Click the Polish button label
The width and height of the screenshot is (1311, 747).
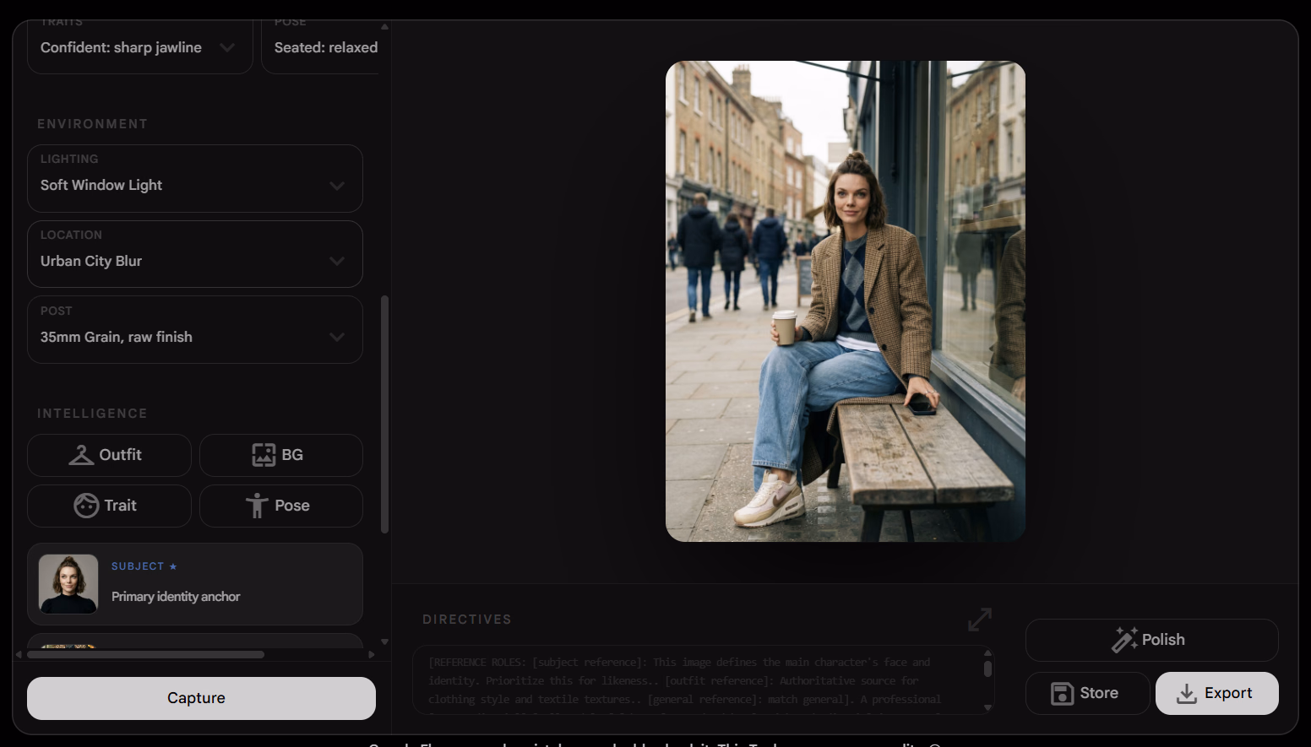click(x=1163, y=640)
